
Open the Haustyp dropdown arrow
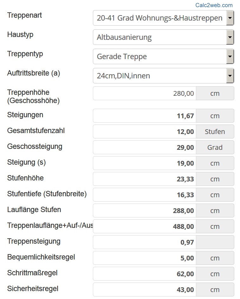coord(230,37)
